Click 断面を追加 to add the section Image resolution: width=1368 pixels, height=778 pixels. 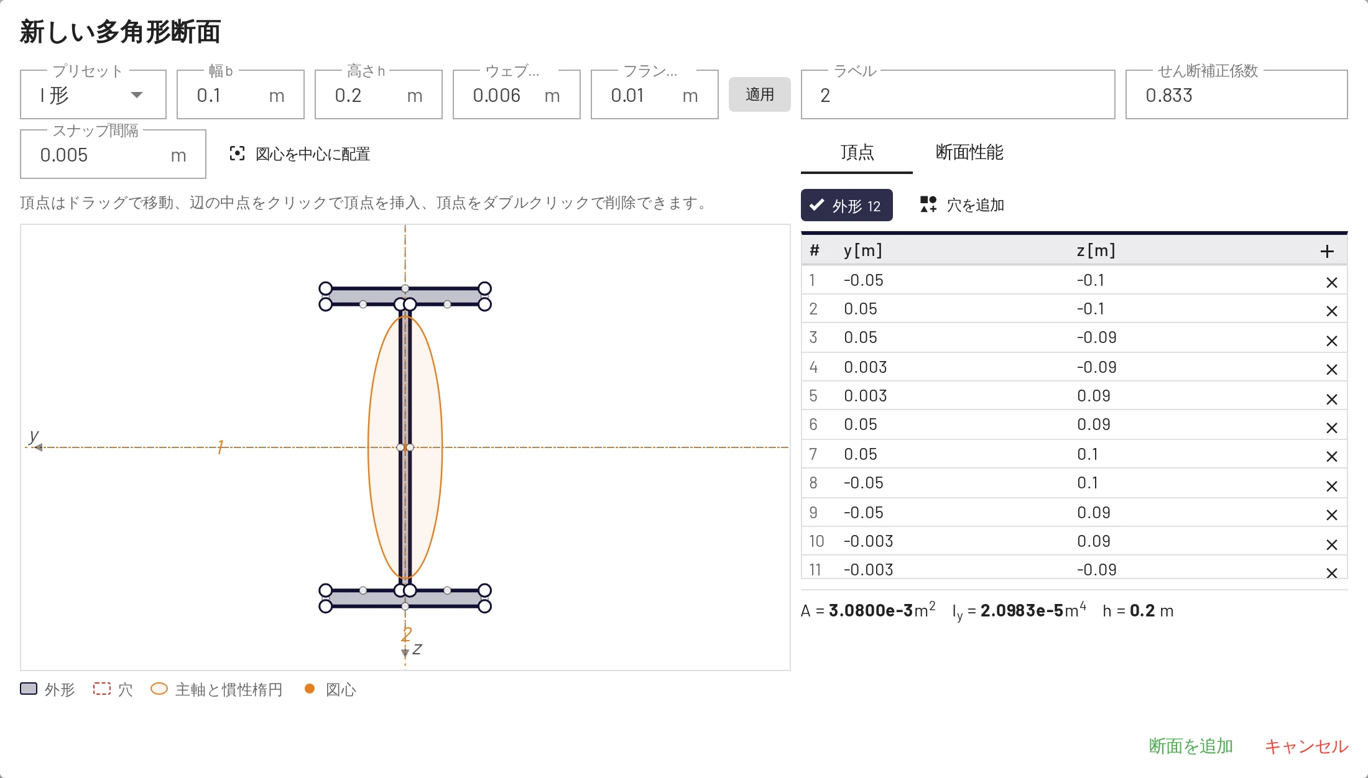tap(1191, 746)
